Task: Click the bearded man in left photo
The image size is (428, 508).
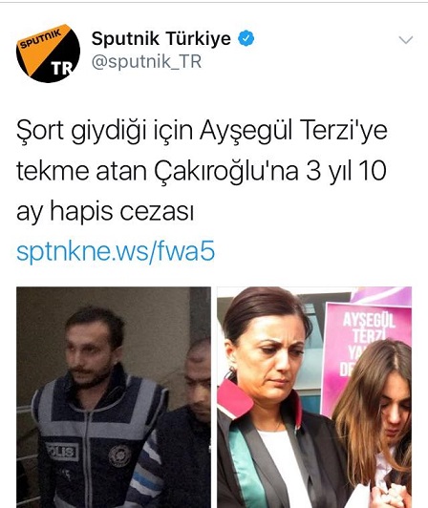Action: [x=97, y=409]
